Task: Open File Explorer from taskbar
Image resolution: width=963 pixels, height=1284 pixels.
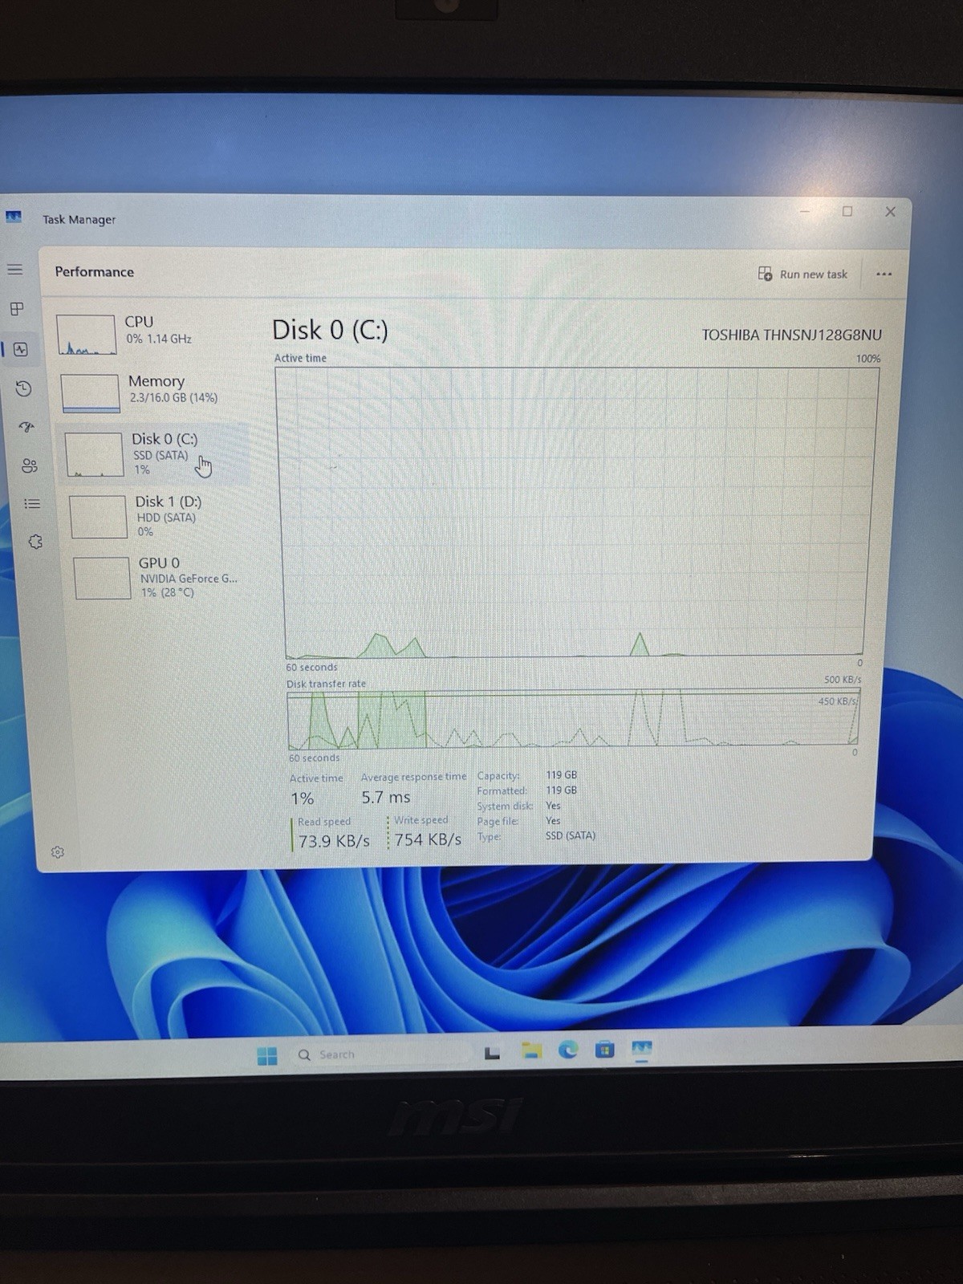Action: pyautogui.click(x=531, y=1050)
